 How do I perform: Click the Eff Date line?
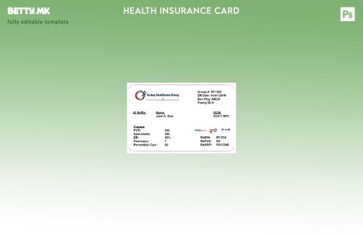211,95
